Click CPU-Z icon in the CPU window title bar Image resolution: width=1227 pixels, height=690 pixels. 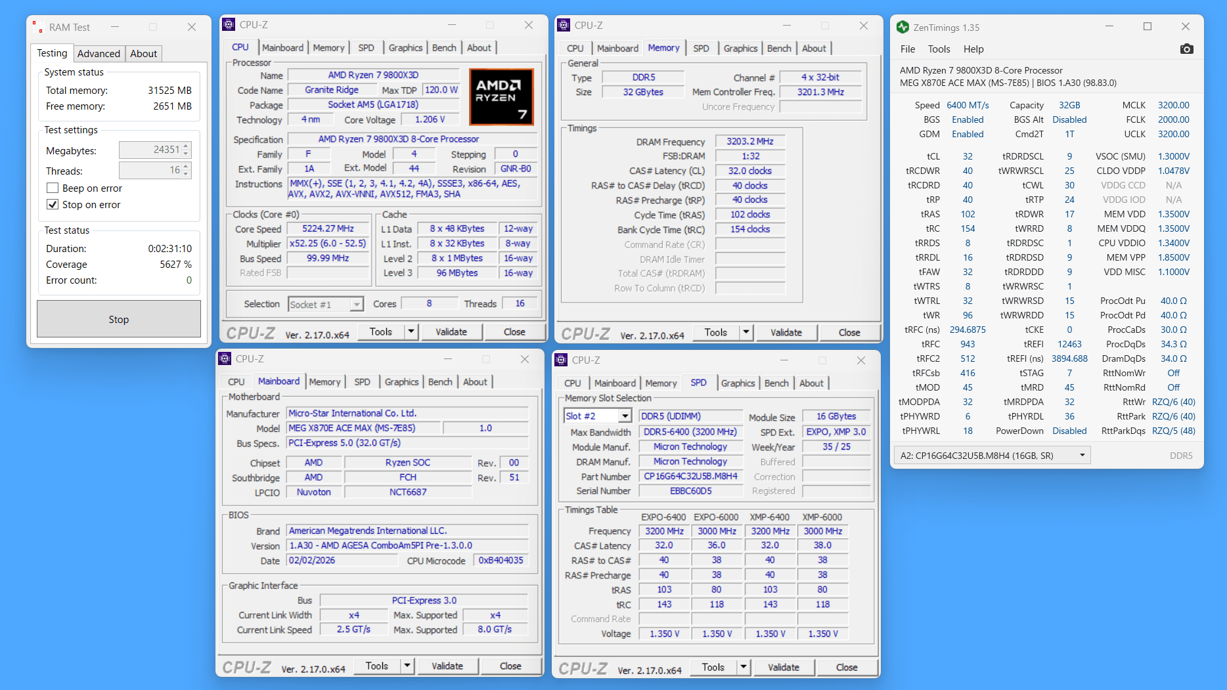229,25
